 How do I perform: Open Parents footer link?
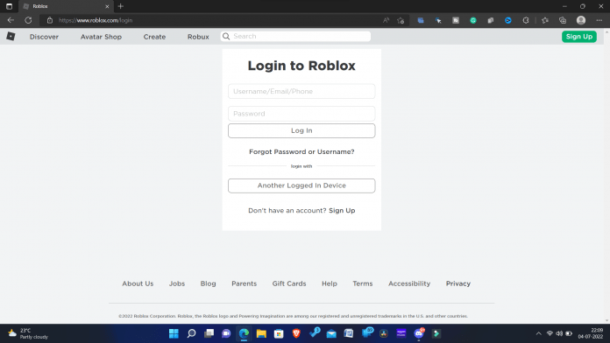point(245,283)
